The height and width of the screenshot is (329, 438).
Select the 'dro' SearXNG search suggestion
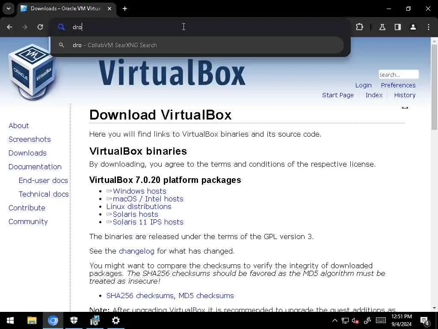[197, 45]
